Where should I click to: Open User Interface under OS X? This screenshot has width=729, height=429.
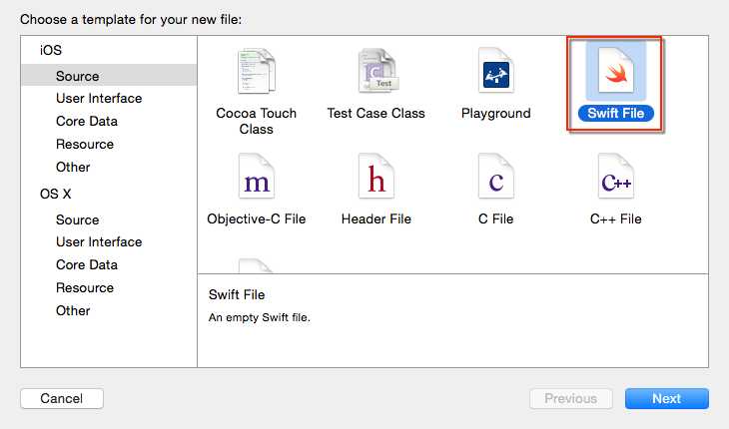click(99, 241)
